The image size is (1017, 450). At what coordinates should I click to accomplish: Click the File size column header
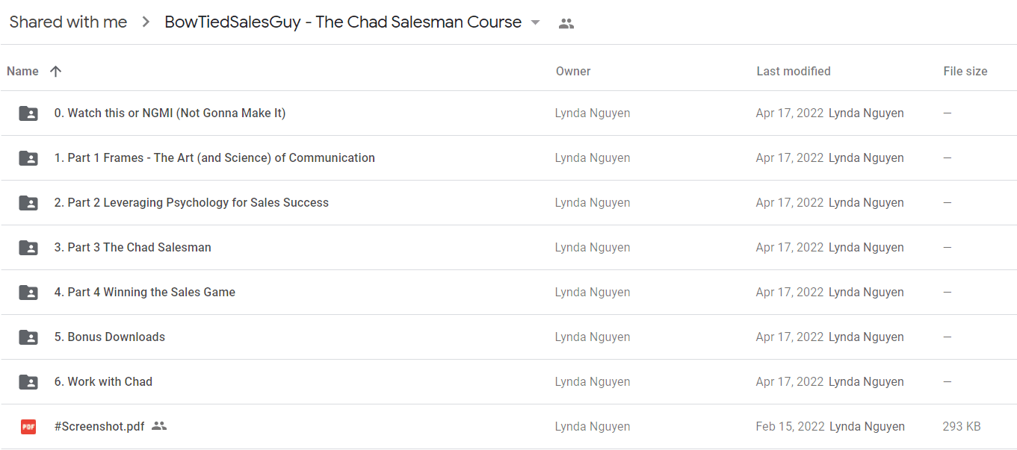click(965, 72)
